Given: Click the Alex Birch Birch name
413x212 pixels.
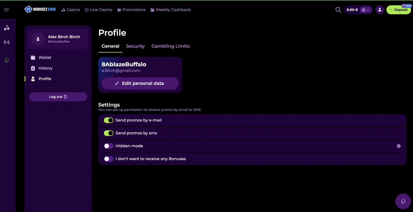Looking at the screenshot, I should tap(64, 37).
